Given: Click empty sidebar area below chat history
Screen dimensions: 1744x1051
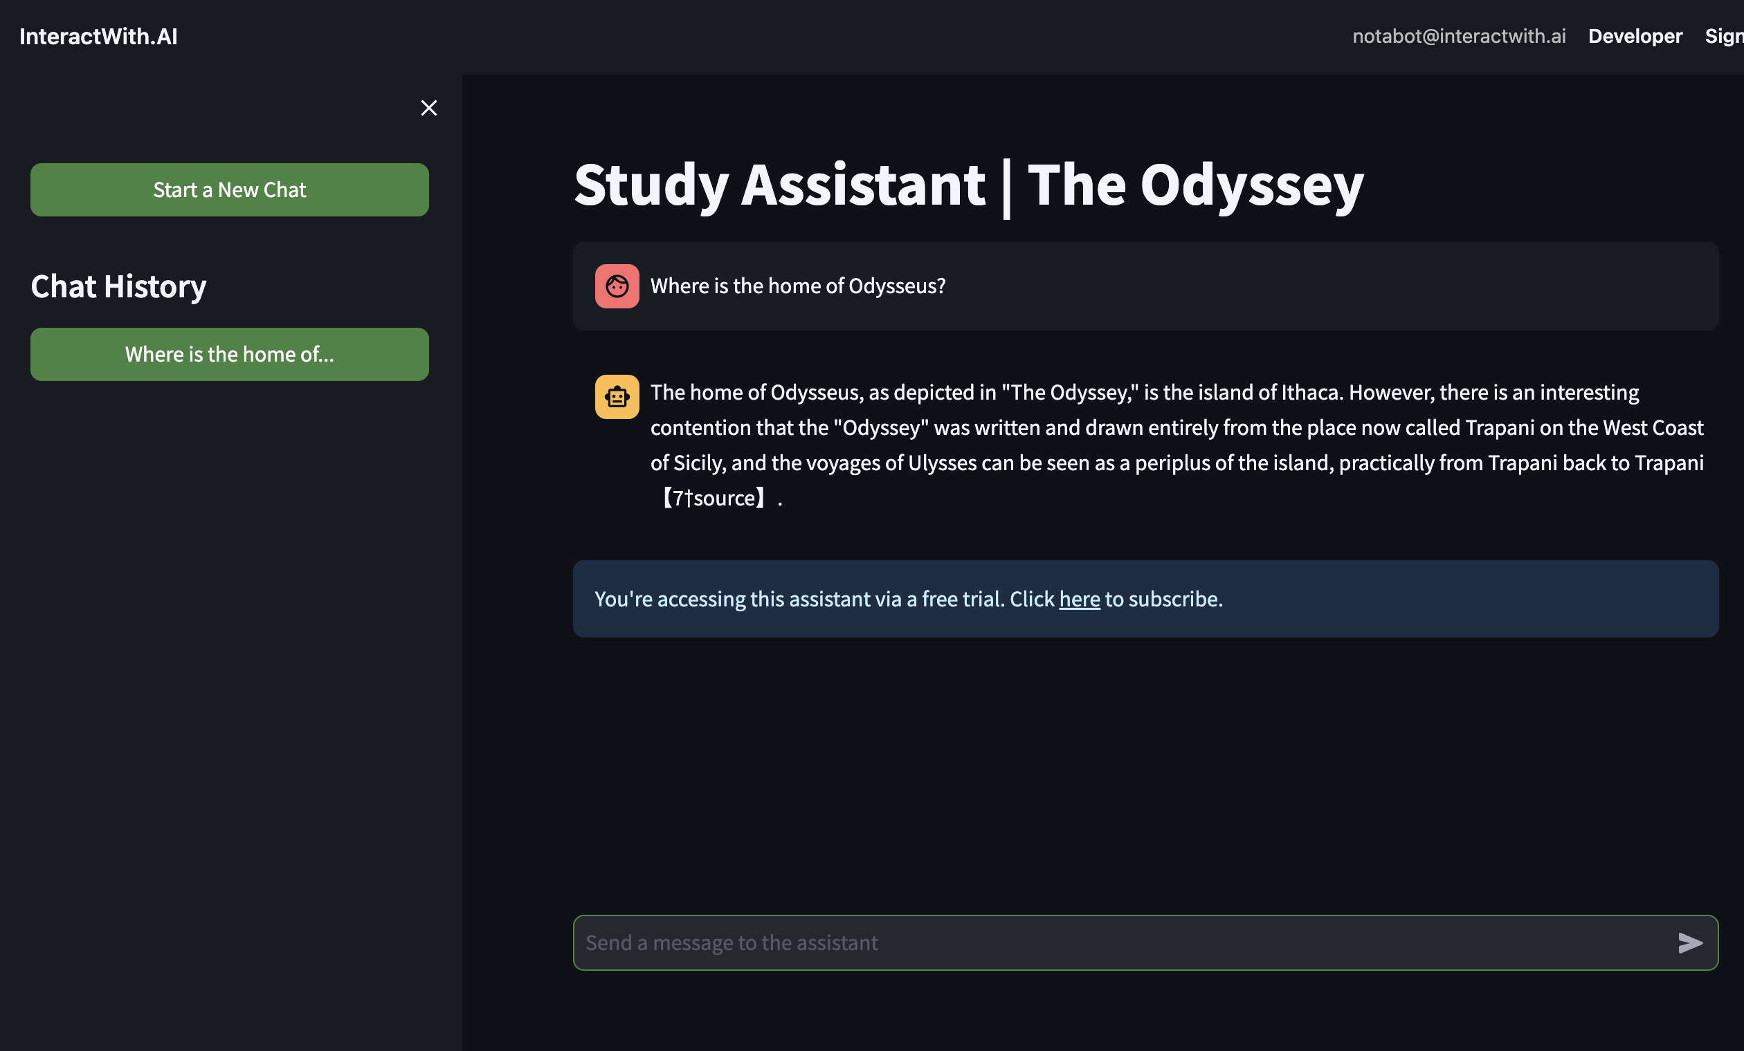Looking at the screenshot, I should tap(229, 672).
